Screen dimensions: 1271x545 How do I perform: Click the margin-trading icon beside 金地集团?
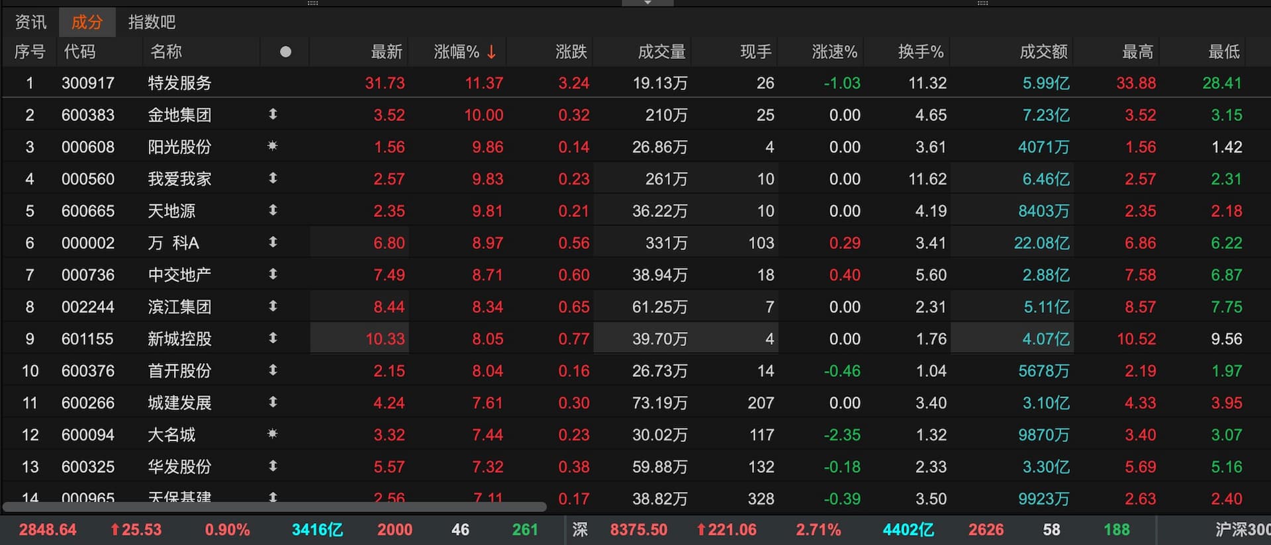(273, 114)
